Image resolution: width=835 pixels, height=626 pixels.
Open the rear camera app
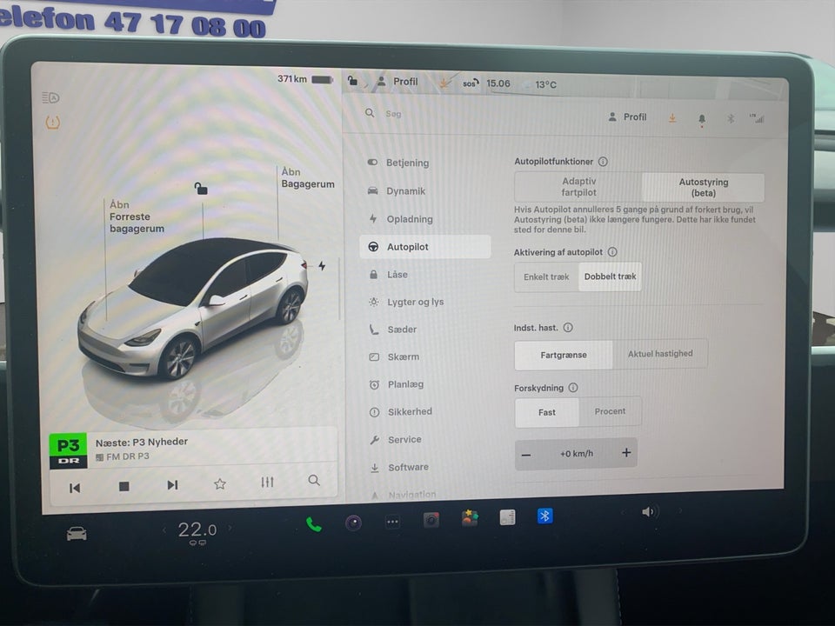coord(431,520)
